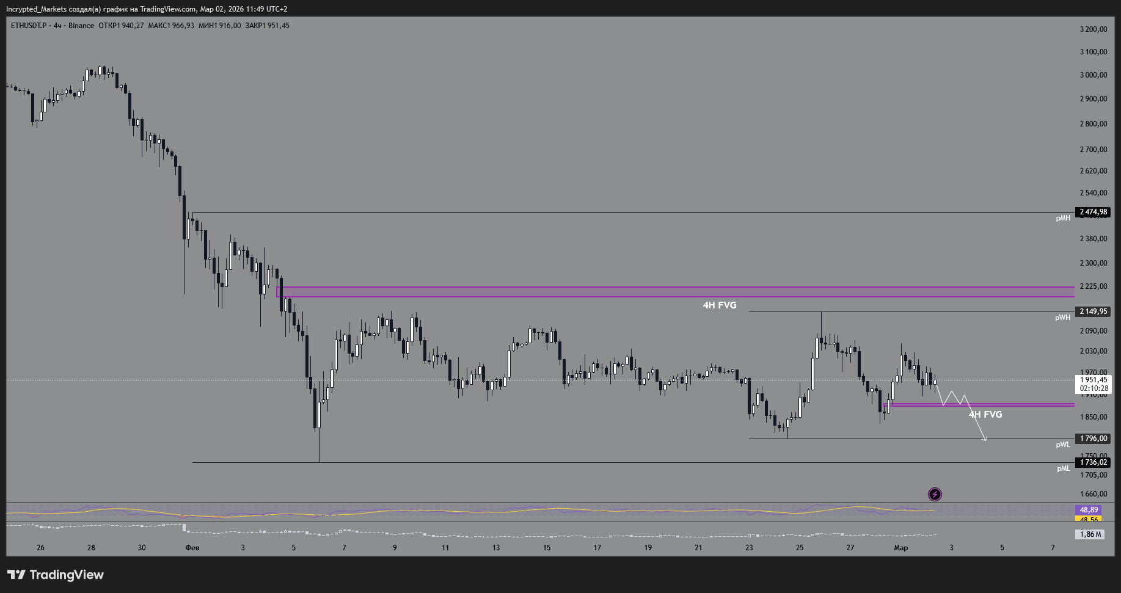Image resolution: width=1121 pixels, height=593 pixels.
Task: Click the Incrypted_Markets chart caption text
Action: click(x=147, y=9)
